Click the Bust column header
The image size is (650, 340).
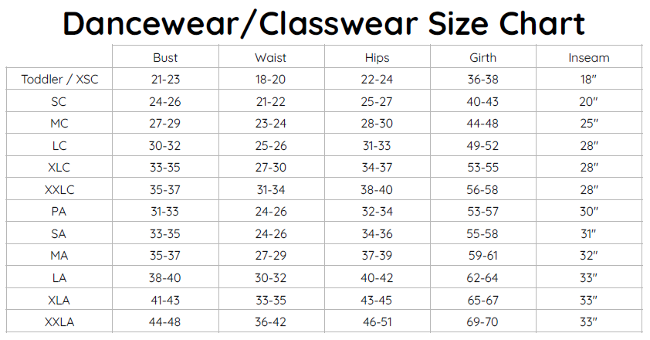[165, 57]
